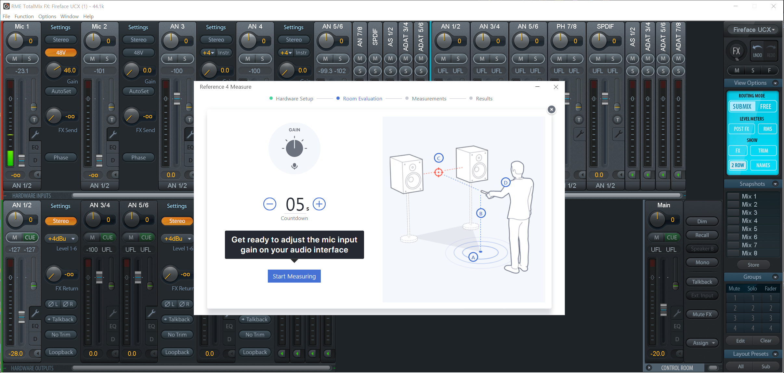The image size is (784, 373).
Task: Click wrench icon on Main output channel
Action: point(677,313)
